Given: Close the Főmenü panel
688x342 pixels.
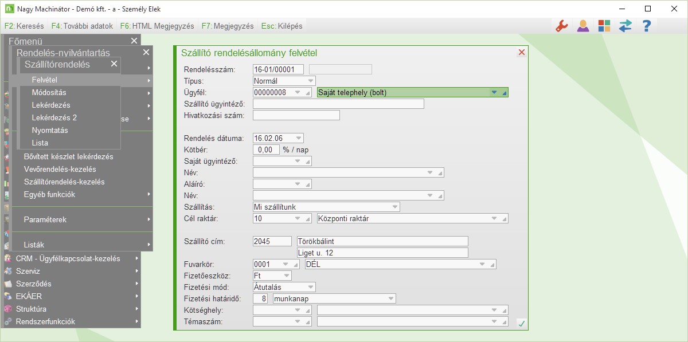Looking at the screenshot, I should (x=134, y=41).
